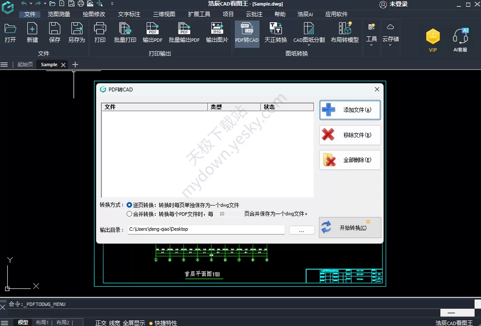Click quick-access new file icon
The width and height of the screenshot is (481, 326).
point(61,4)
